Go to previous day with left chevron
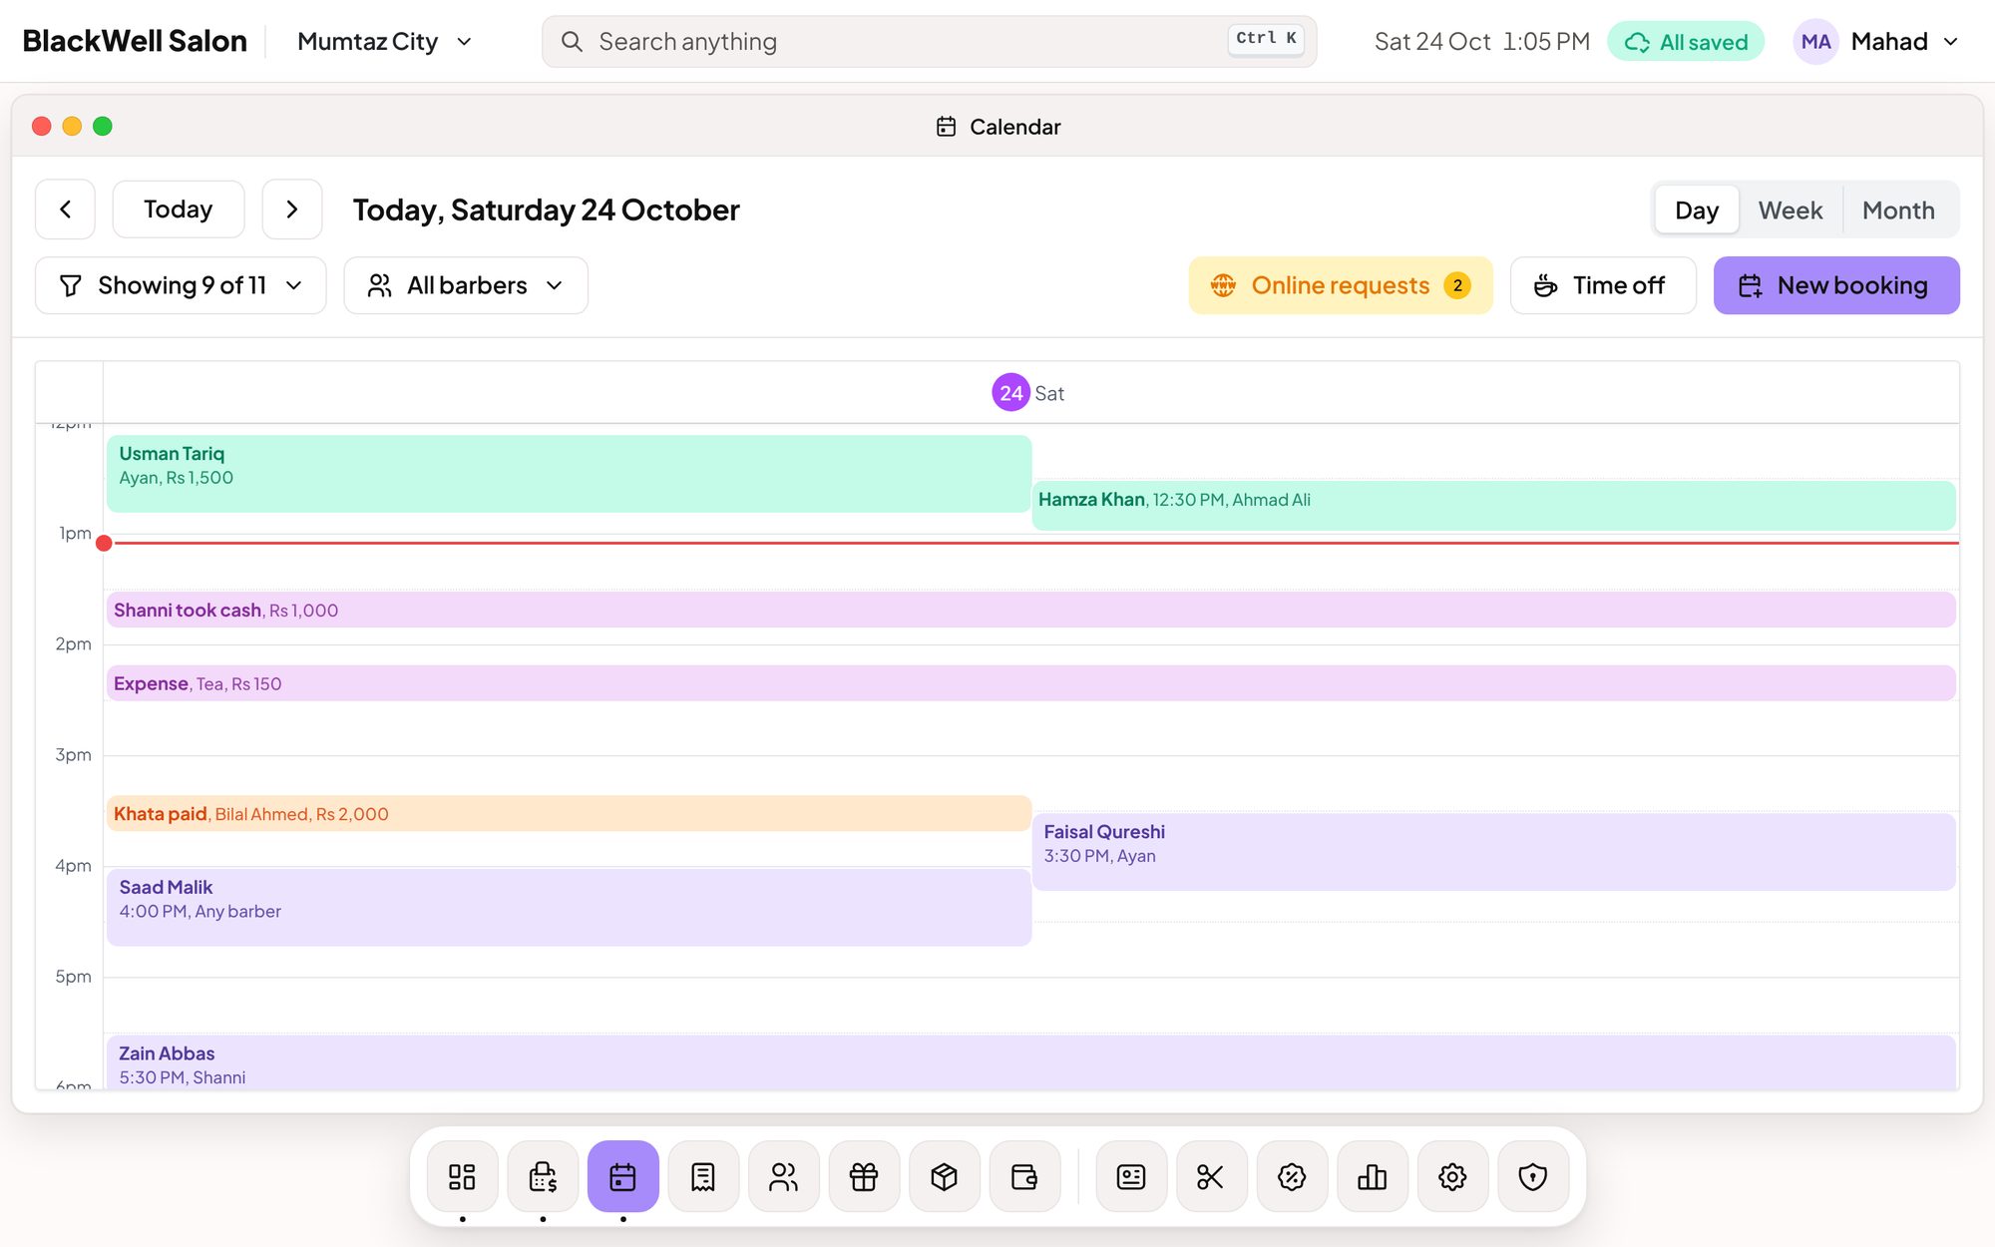This screenshot has width=1995, height=1247. (x=65, y=209)
